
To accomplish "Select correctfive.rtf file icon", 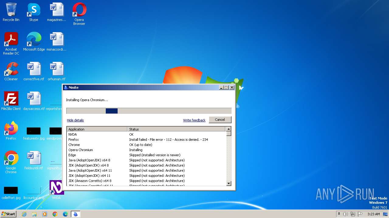I will tap(34, 71).
